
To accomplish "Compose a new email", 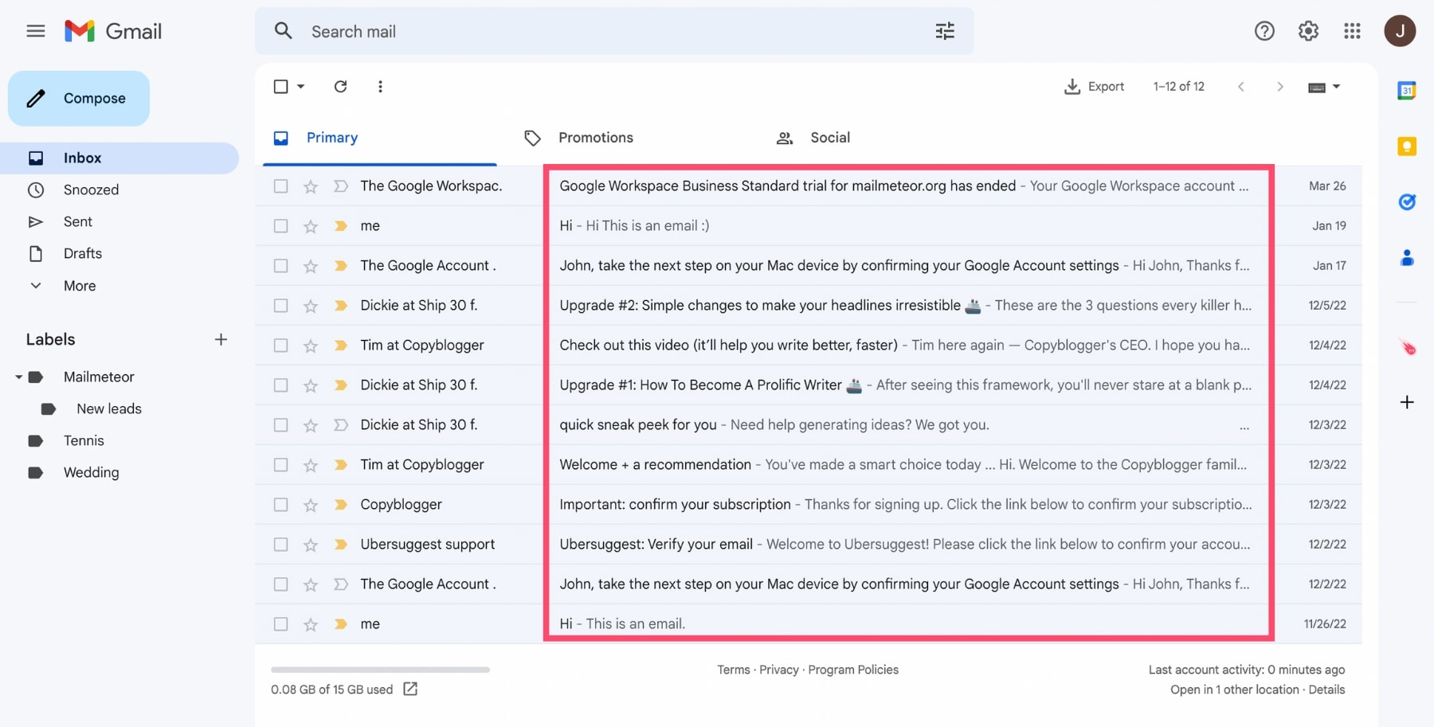I will 79,98.
